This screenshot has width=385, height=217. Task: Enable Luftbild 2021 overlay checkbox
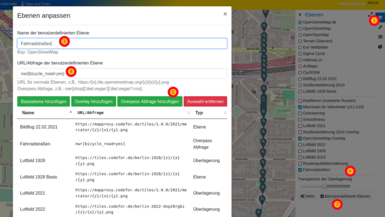tap(300, 126)
